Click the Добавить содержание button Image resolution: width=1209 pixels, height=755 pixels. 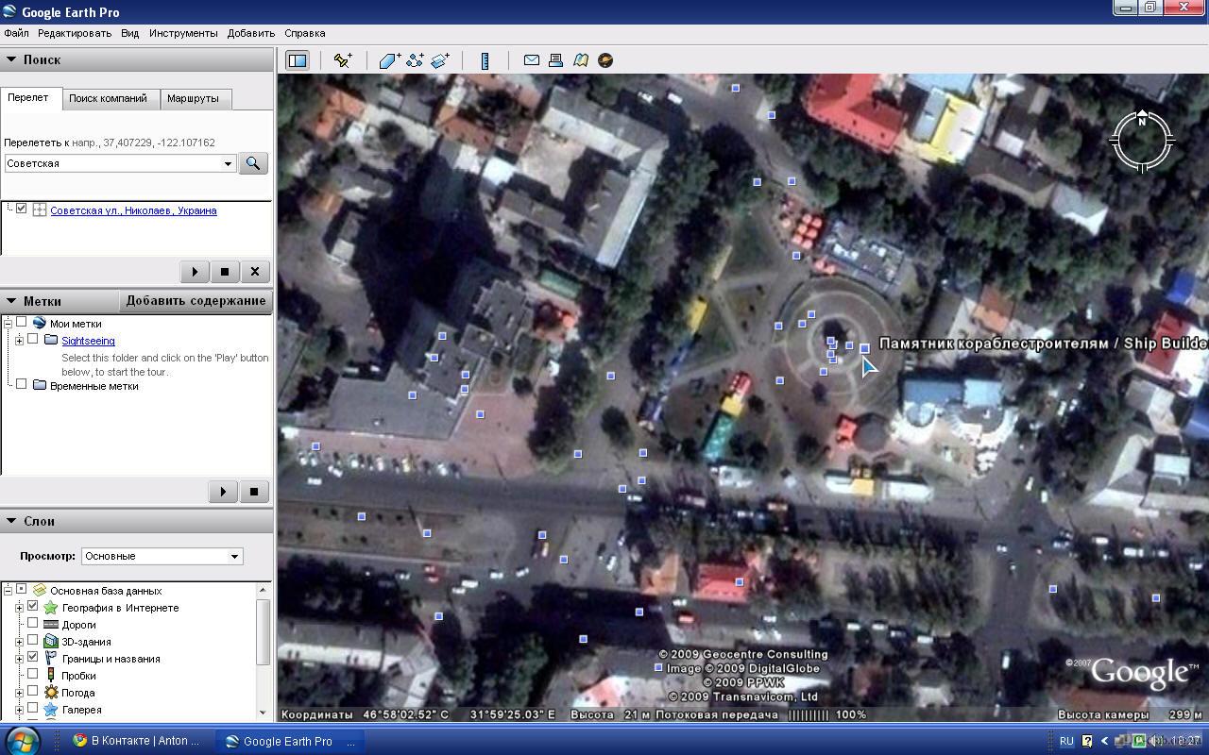tap(196, 301)
